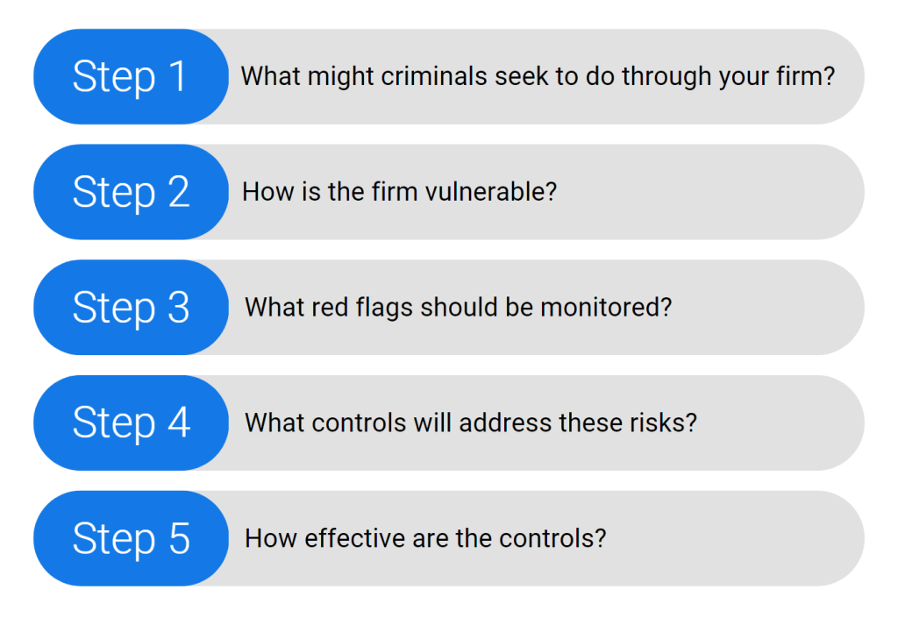Select the blue Step 3 badge
This screenshot has height=618, width=898.
132,308
